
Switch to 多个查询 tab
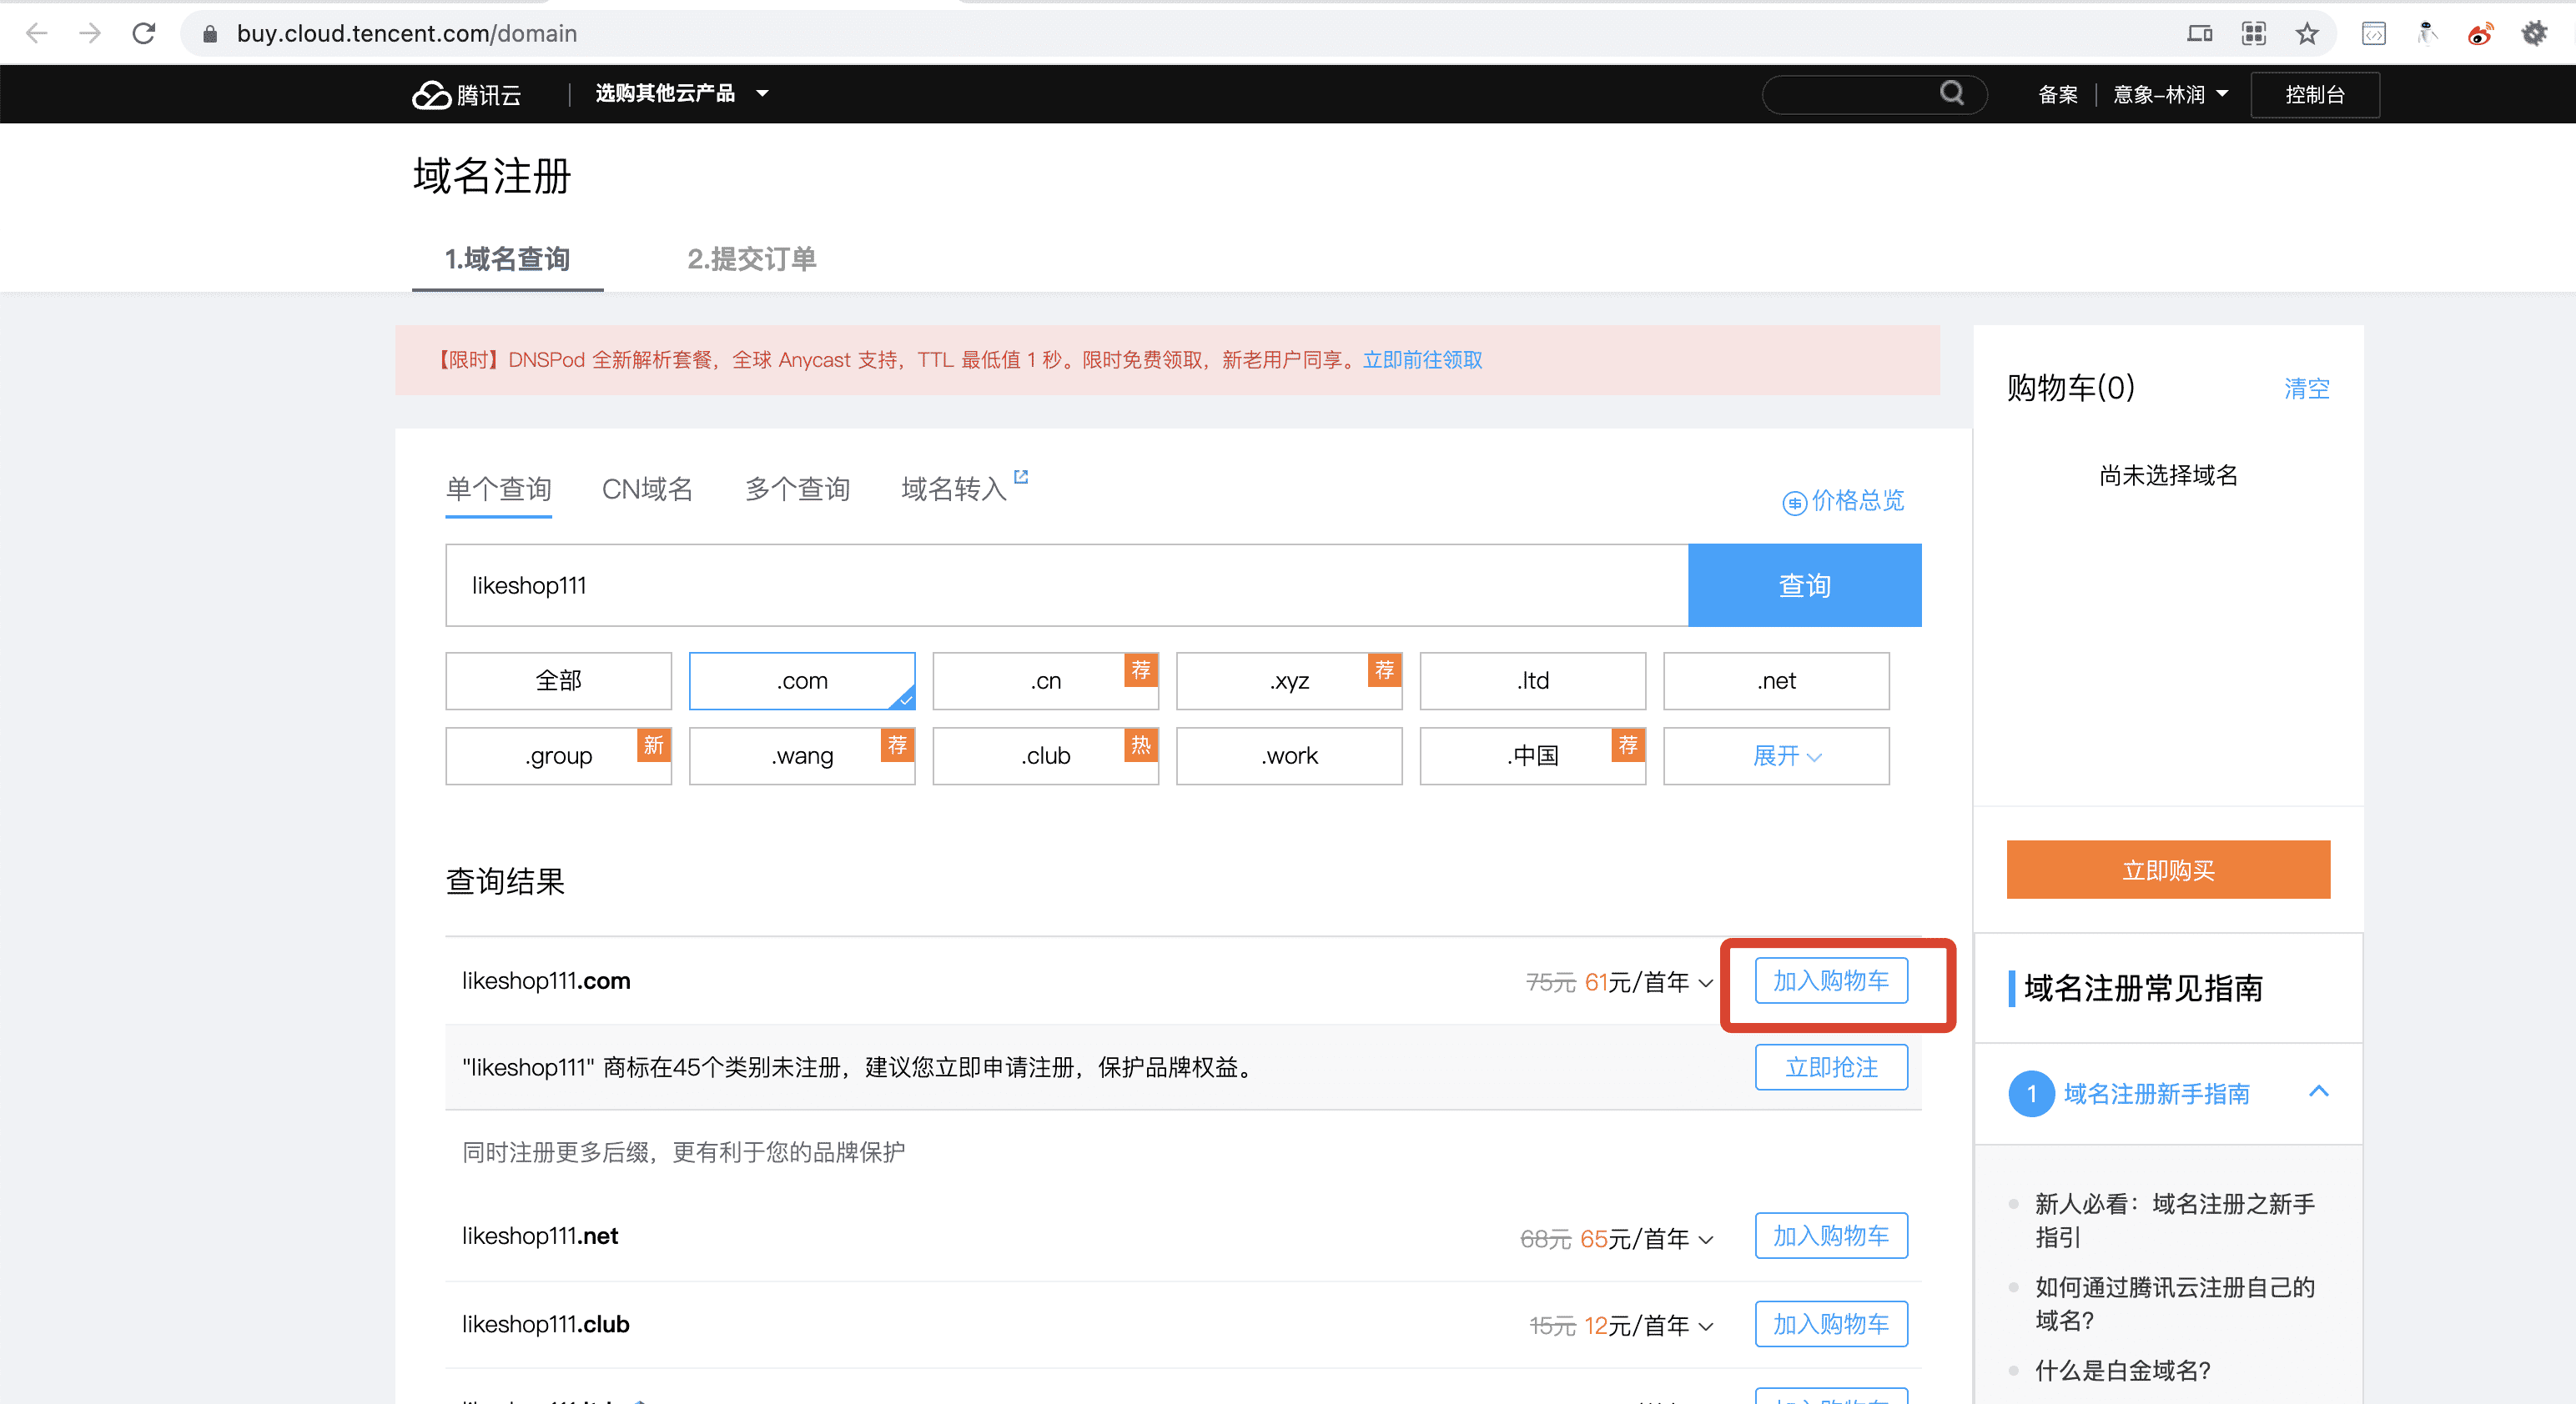(797, 489)
